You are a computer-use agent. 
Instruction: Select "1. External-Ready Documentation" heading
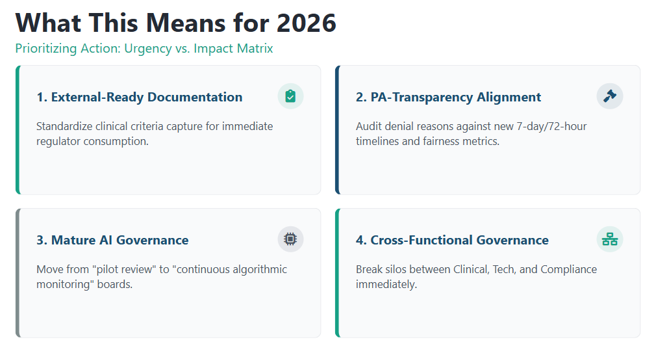[139, 98]
